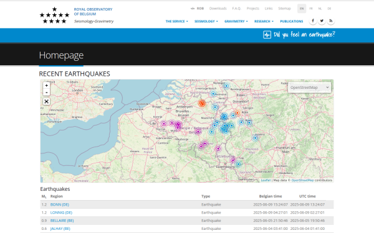Image resolution: width=374 pixels, height=233 pixels.
Task: Open the BONN (DE) earthquake link
Action: pyautogui.click(x=60, y=204)
